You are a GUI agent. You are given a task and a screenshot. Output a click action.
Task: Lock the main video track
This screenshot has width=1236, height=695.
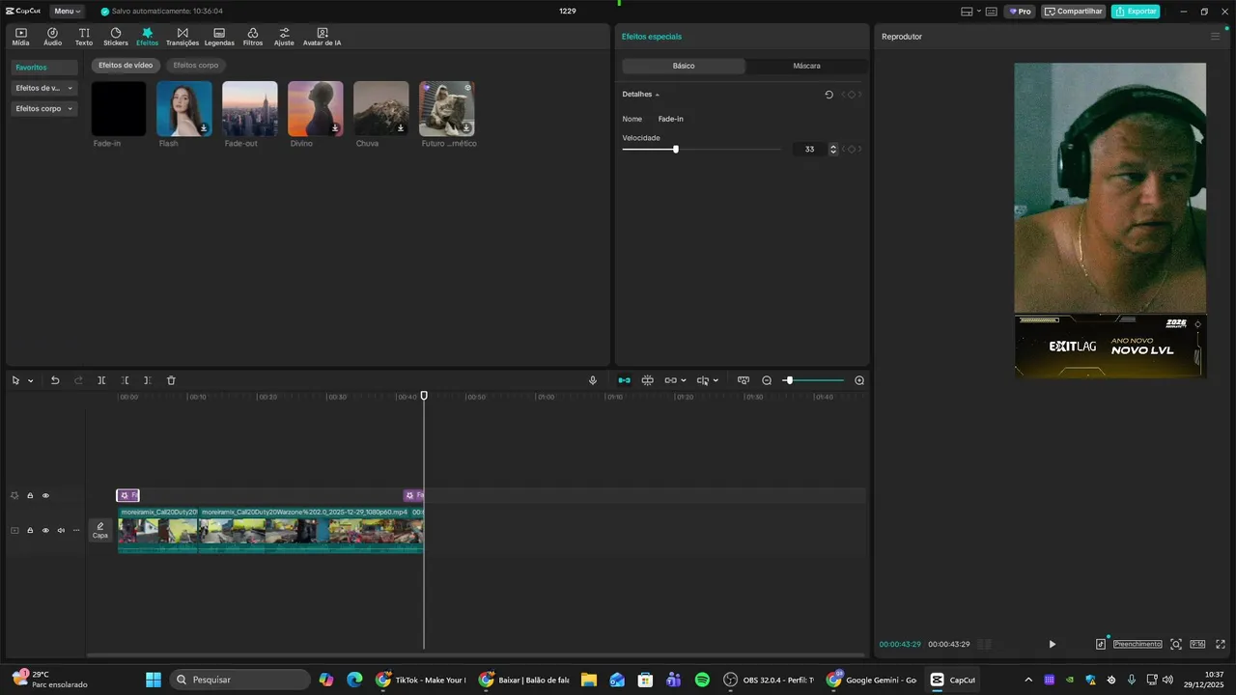pyautogui.click(x=30, y=530)
